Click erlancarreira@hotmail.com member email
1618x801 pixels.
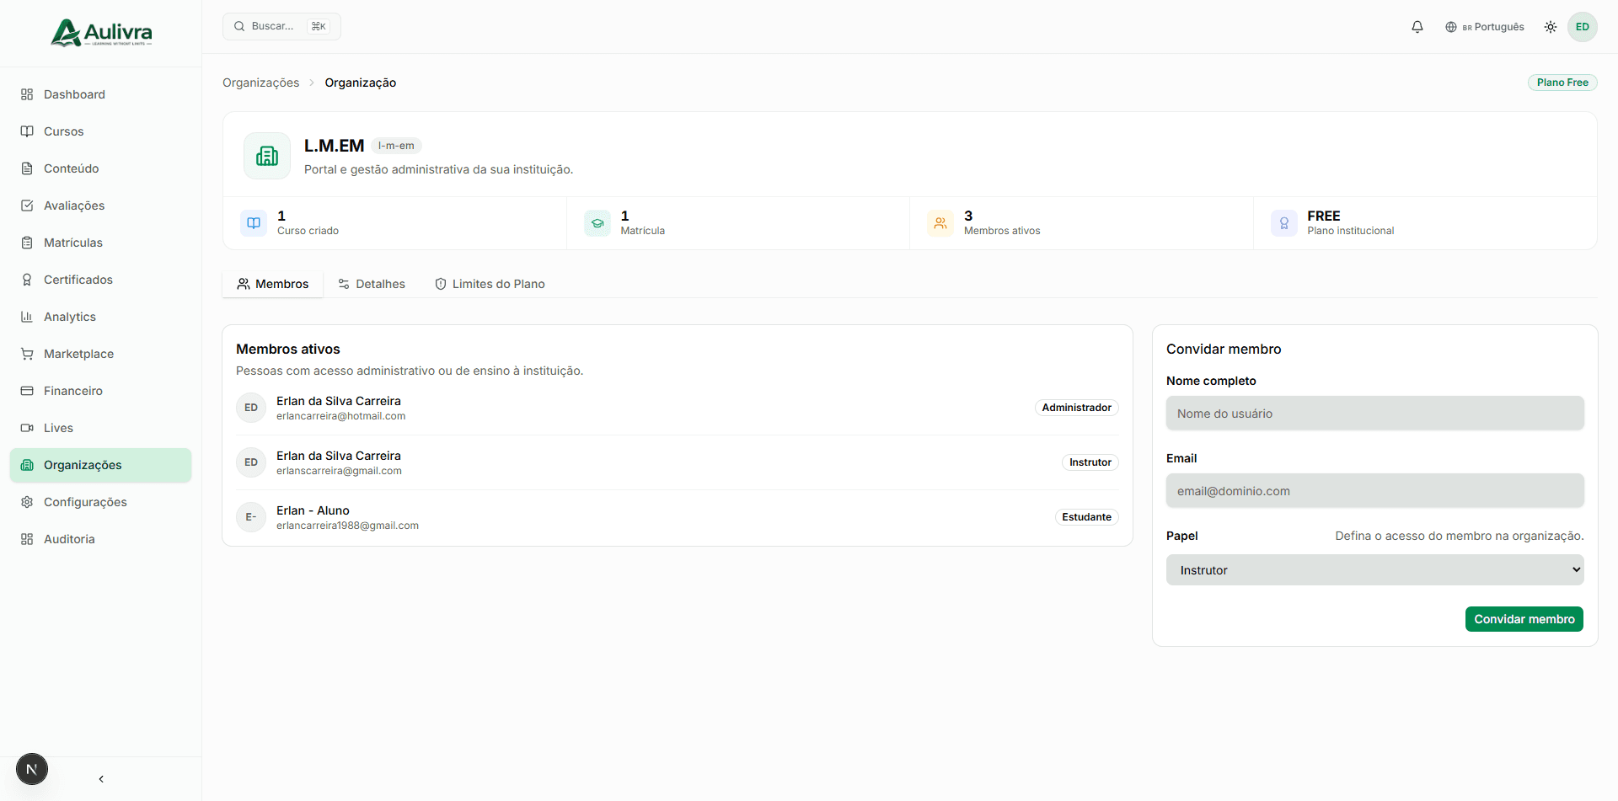tap(340, 416)
